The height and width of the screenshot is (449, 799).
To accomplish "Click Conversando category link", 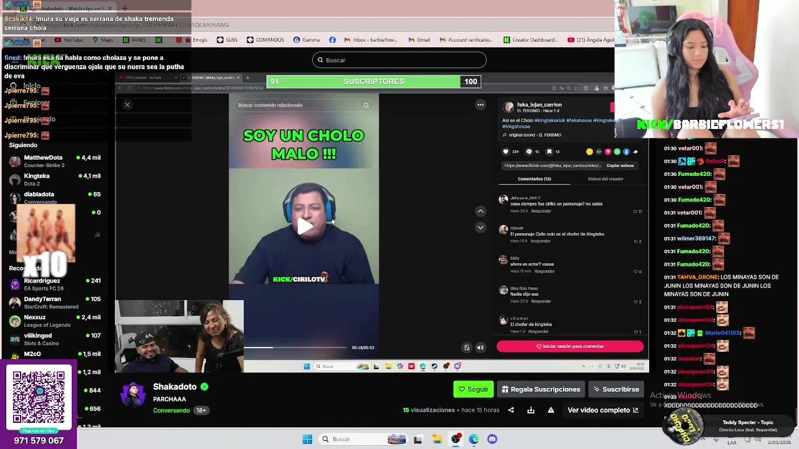I will click(x=171, y=410).
